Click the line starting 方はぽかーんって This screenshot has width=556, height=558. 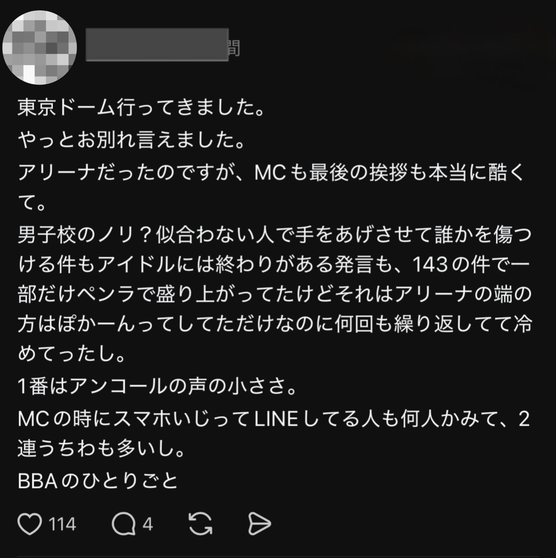[275, 324]
